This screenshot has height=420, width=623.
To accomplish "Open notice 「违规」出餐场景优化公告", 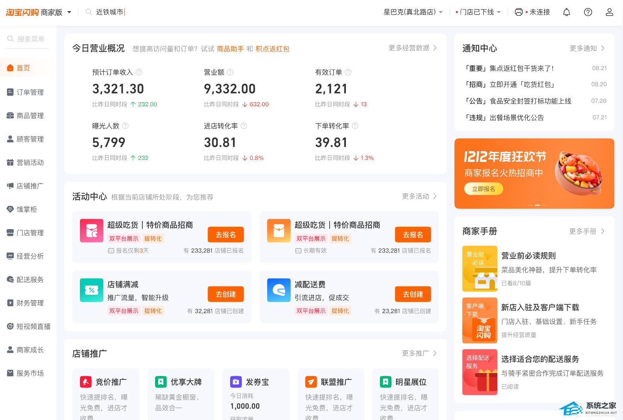I will [505, 118].
